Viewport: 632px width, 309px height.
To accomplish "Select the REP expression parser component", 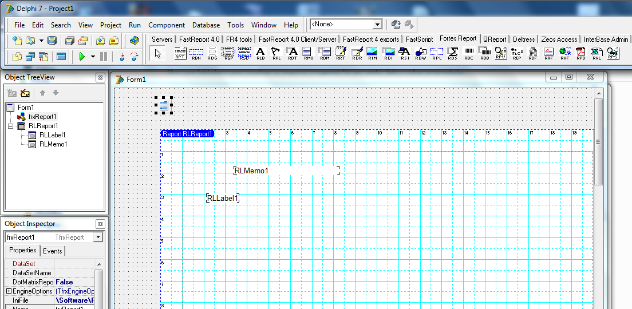I will pyautogui.click(x=517, y=53).
